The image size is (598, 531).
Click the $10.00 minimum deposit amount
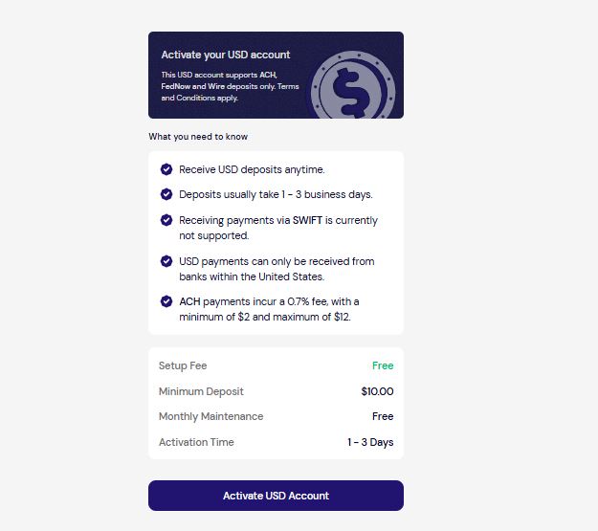tap(377, 391)
